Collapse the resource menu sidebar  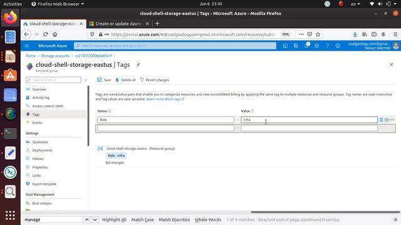pos(86,80)
